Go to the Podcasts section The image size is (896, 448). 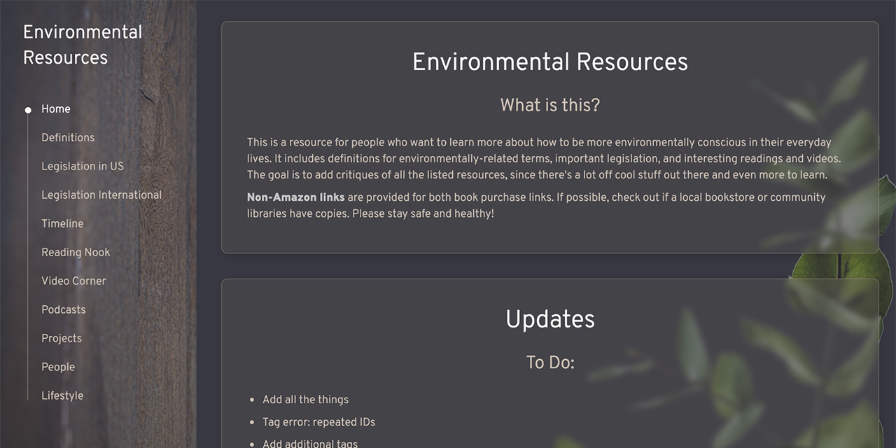64,310
